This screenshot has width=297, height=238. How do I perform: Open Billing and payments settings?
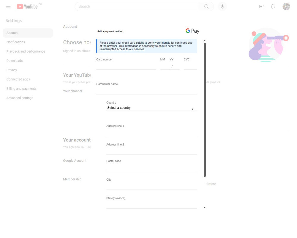(x=21, y=89)
